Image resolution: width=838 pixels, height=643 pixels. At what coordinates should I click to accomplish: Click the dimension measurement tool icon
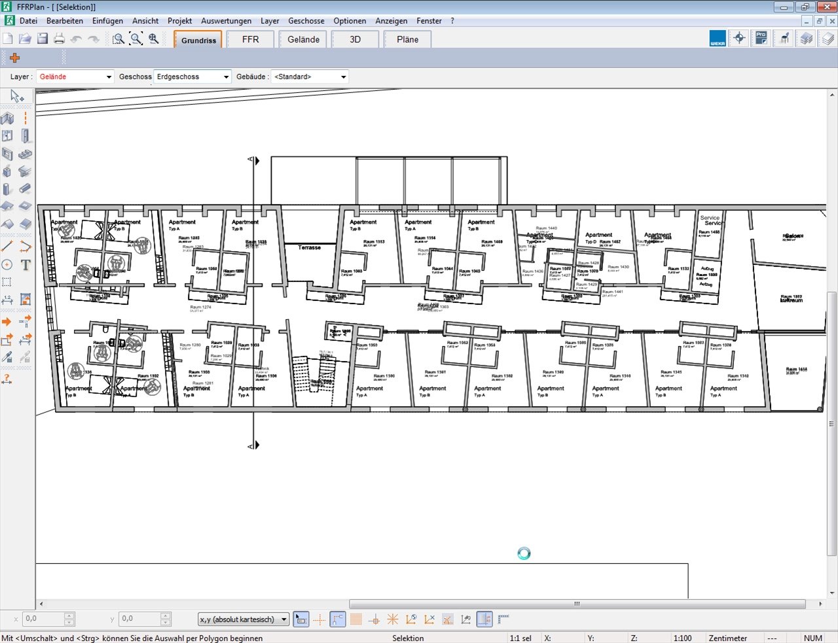(x=7, y=300)
